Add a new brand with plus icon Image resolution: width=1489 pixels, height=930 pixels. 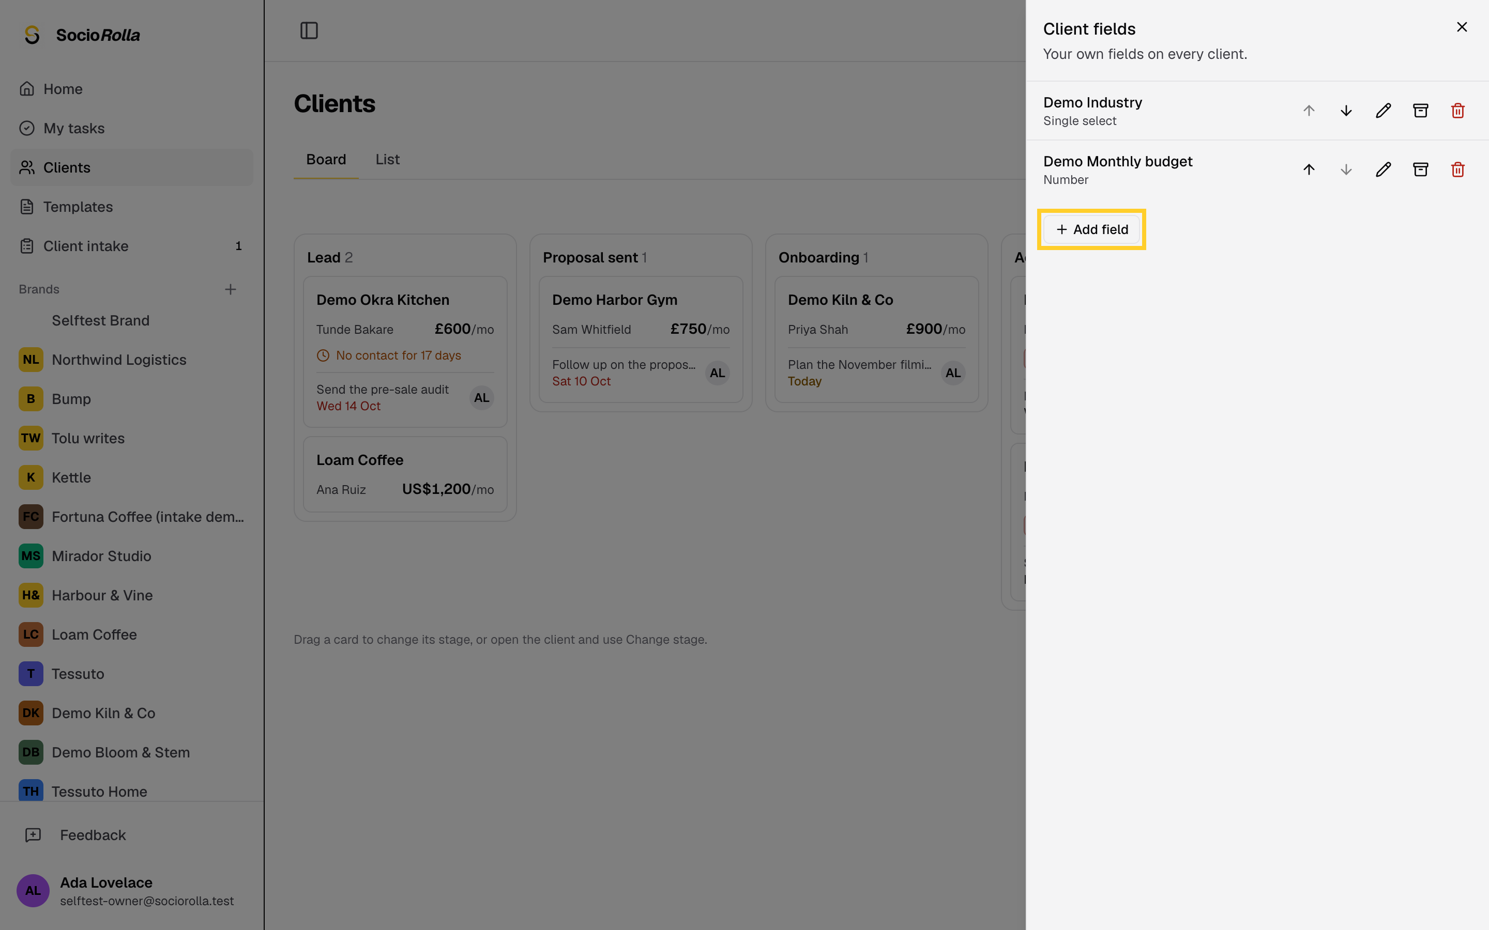pyautogui.click(x=230, y=289)
